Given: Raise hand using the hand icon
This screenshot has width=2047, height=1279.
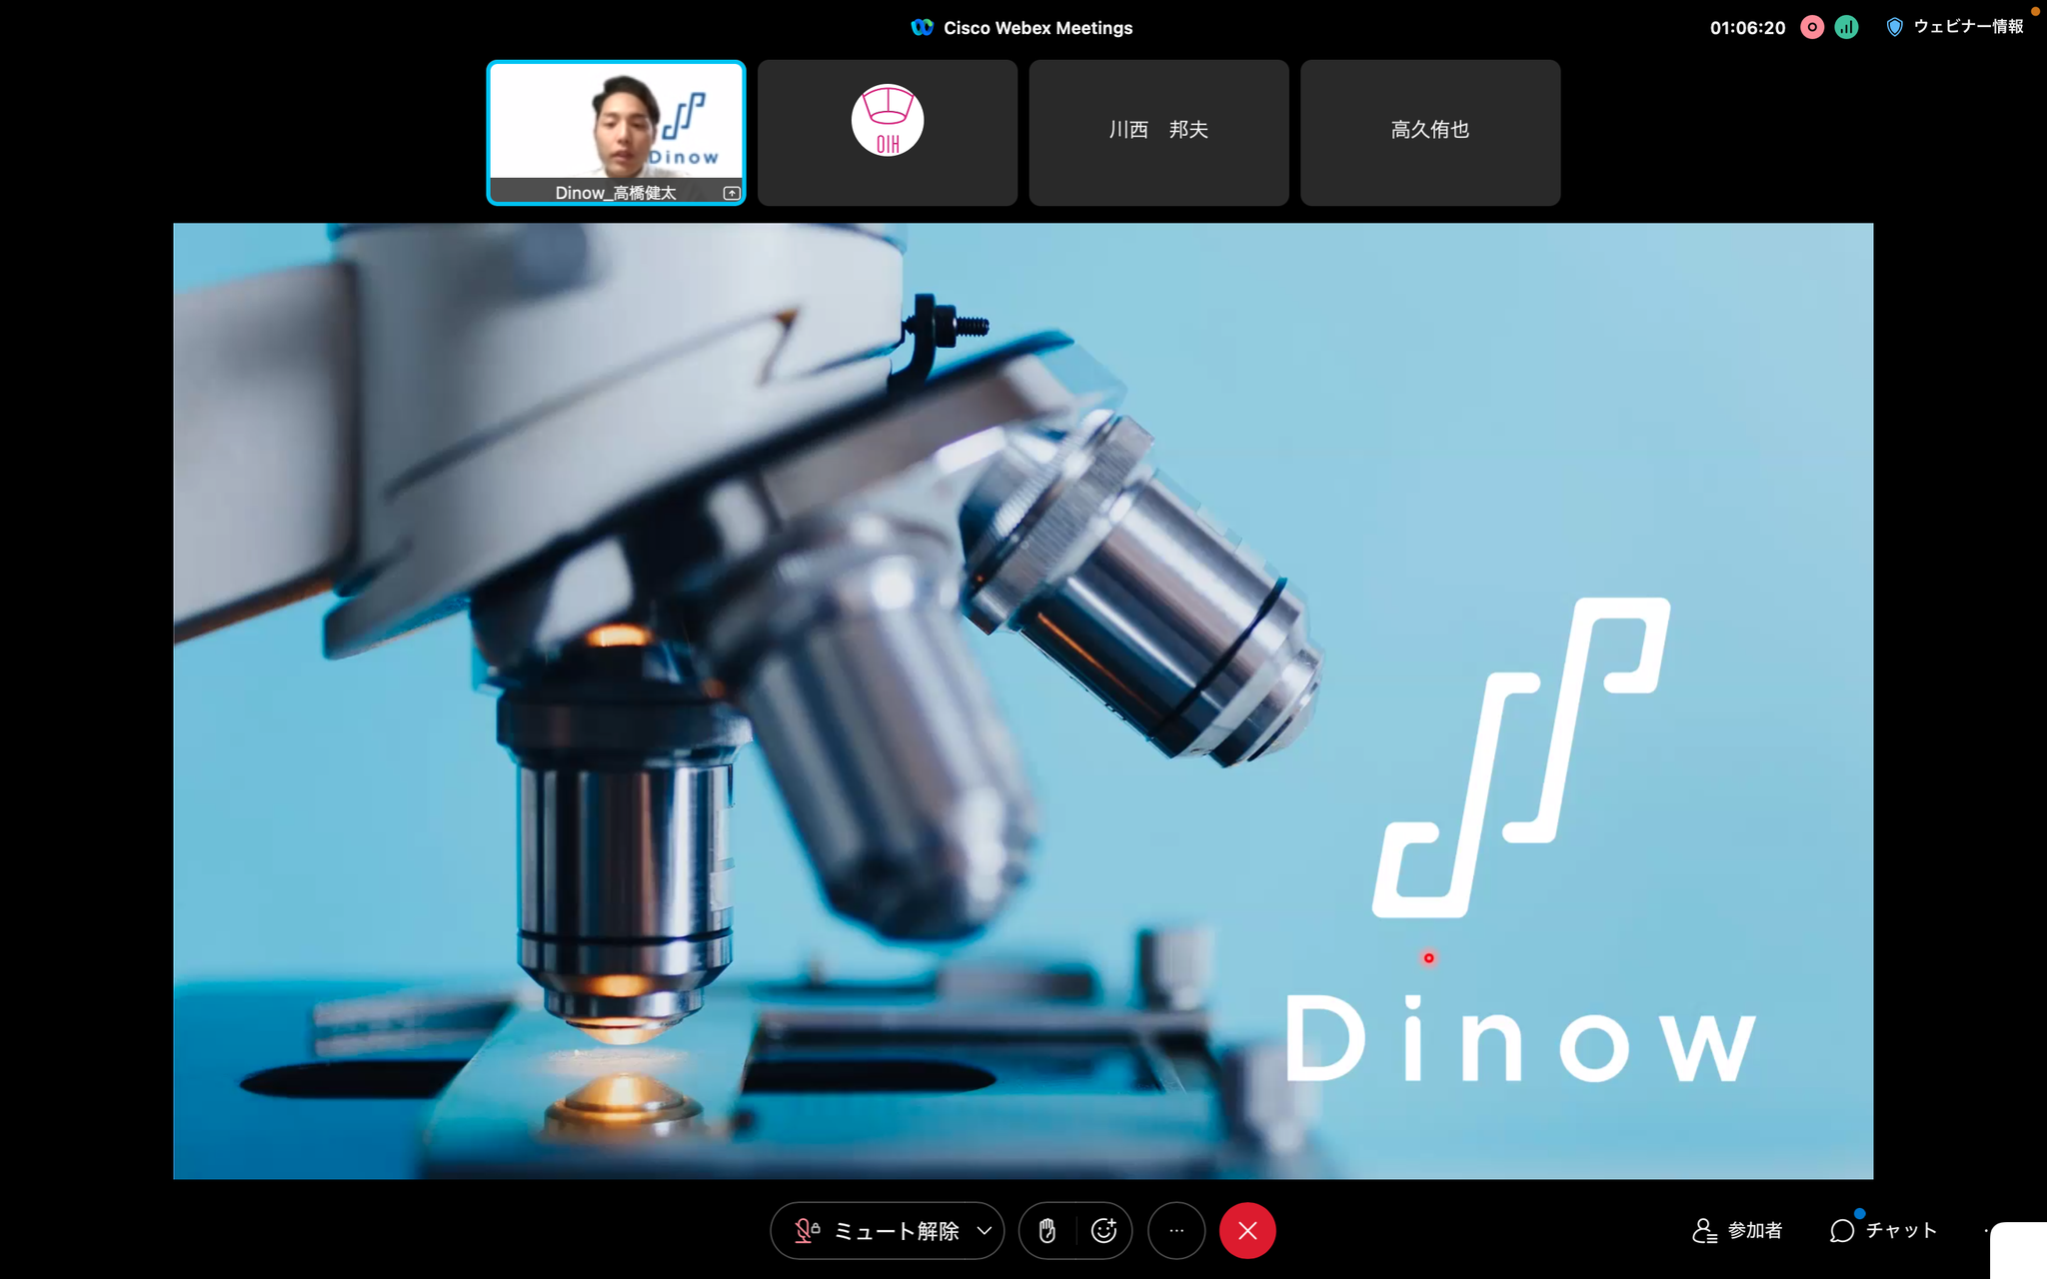Looking at the screenshot, I should [x=1046, y=1231].
